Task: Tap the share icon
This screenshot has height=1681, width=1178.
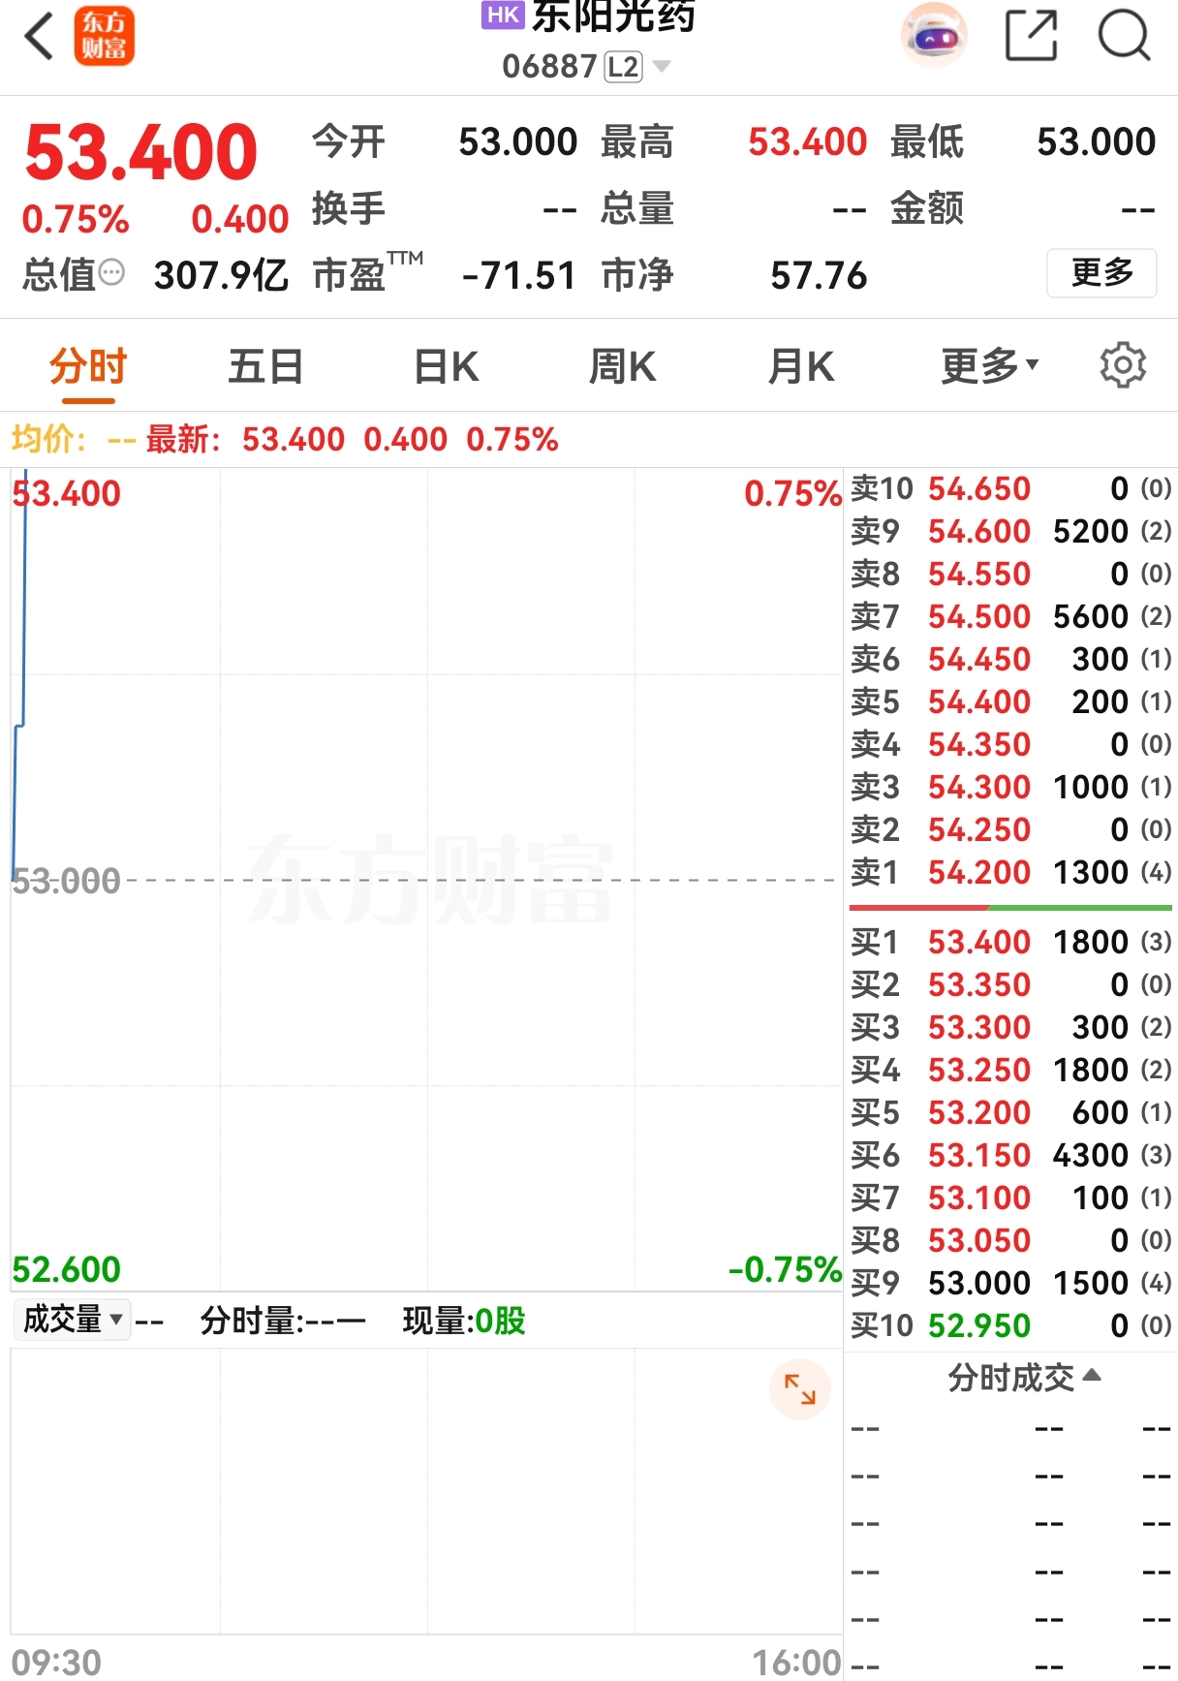Action: 1031,36
